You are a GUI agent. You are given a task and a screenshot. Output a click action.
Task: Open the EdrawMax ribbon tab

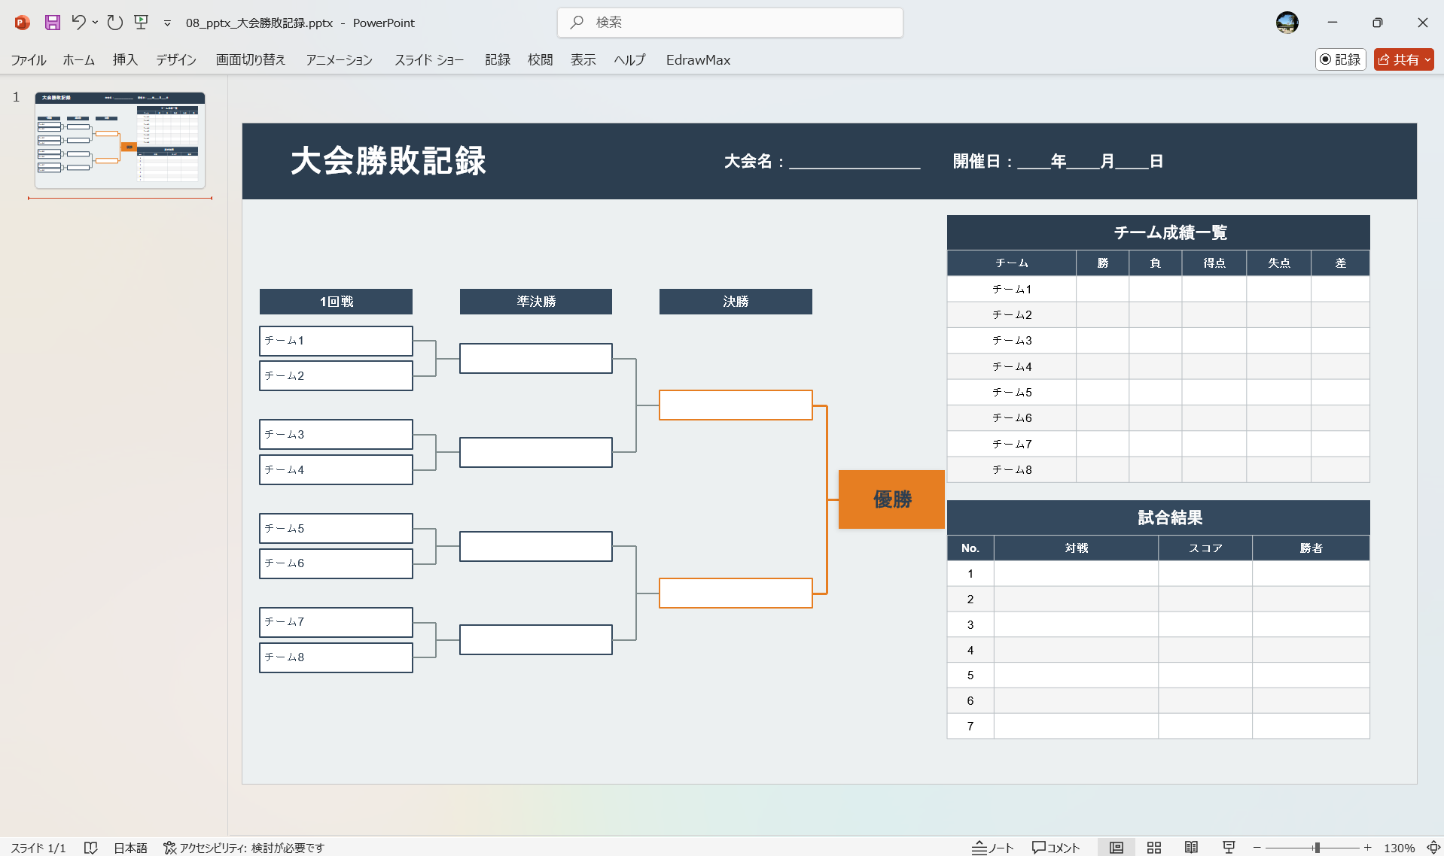click(x=697, y=59)
